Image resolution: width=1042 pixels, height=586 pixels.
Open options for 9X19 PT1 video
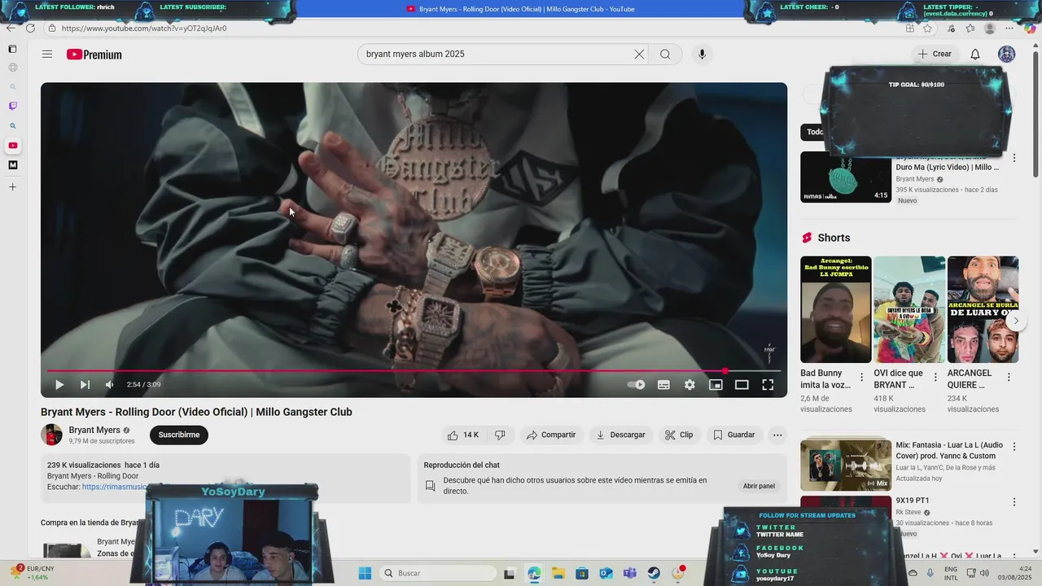coord(1014,502)
